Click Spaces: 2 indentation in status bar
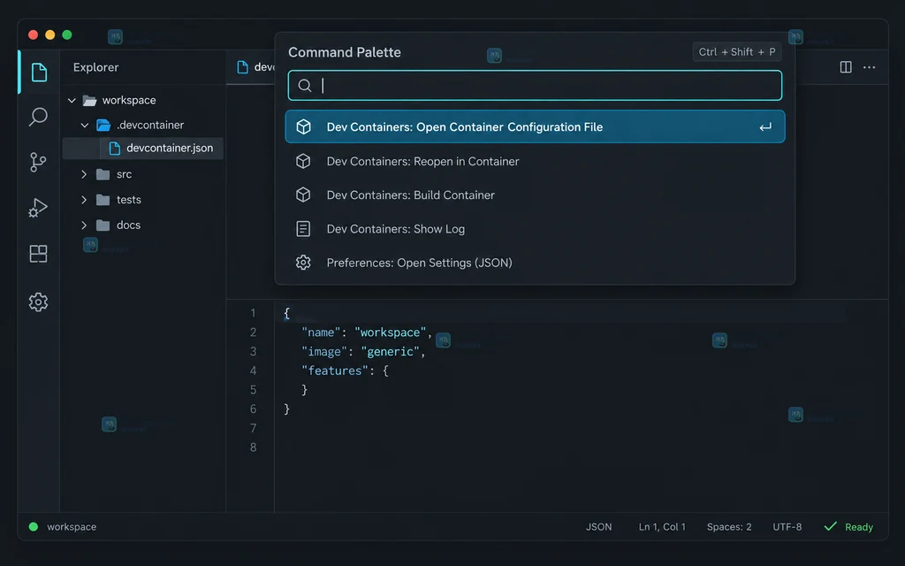The image size is (905, 566). coord(729,527)
